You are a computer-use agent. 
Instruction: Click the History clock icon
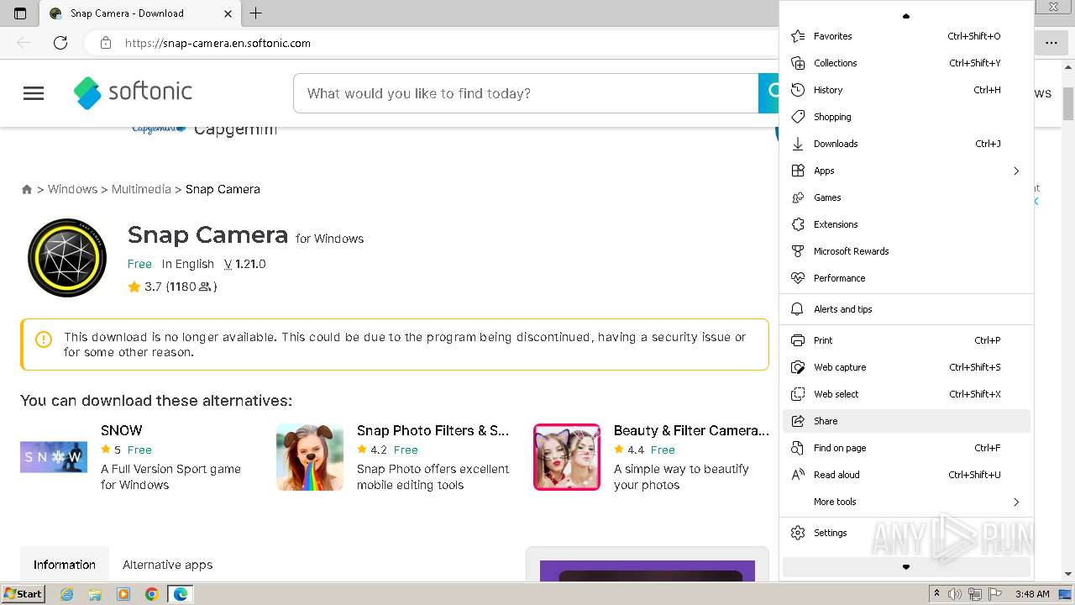tap(798, 90)
